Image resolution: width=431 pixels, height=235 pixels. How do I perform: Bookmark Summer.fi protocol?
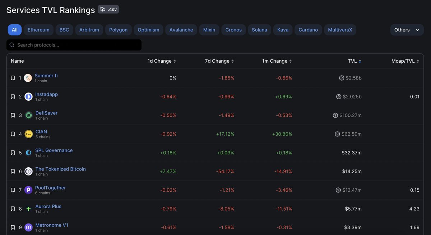13,78
